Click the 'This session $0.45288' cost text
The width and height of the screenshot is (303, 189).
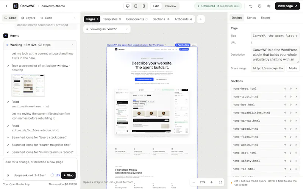point(62,184)
